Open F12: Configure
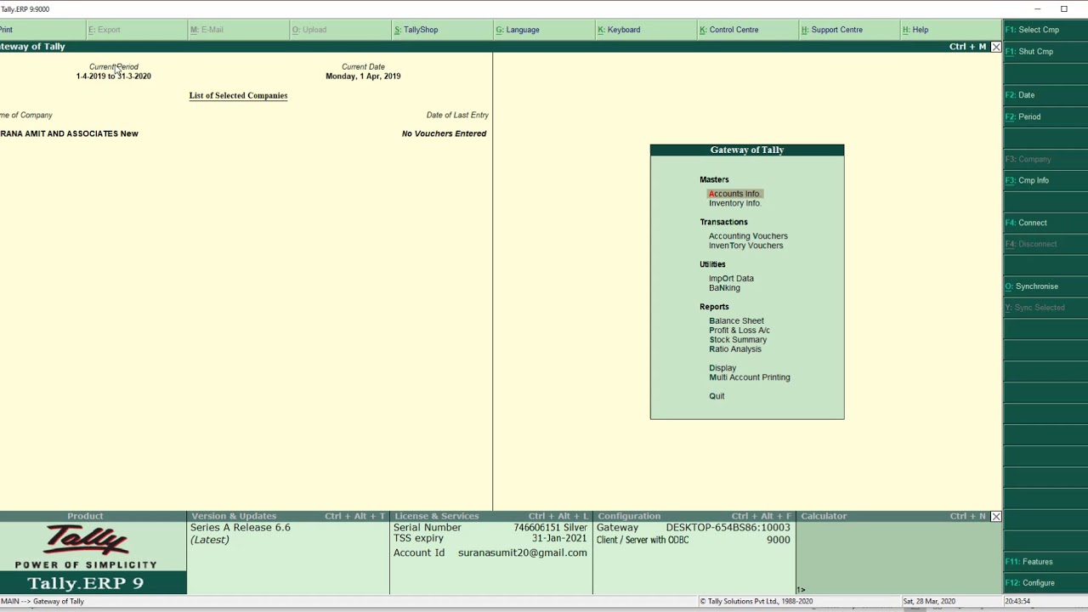The image size is (1088, 612). click(1045, 583)
